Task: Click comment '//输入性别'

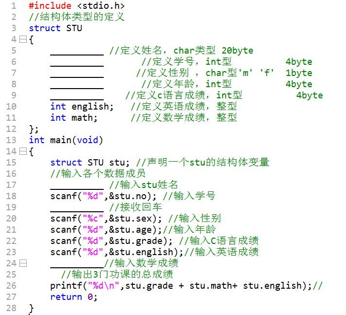Action: pos(194,219)
